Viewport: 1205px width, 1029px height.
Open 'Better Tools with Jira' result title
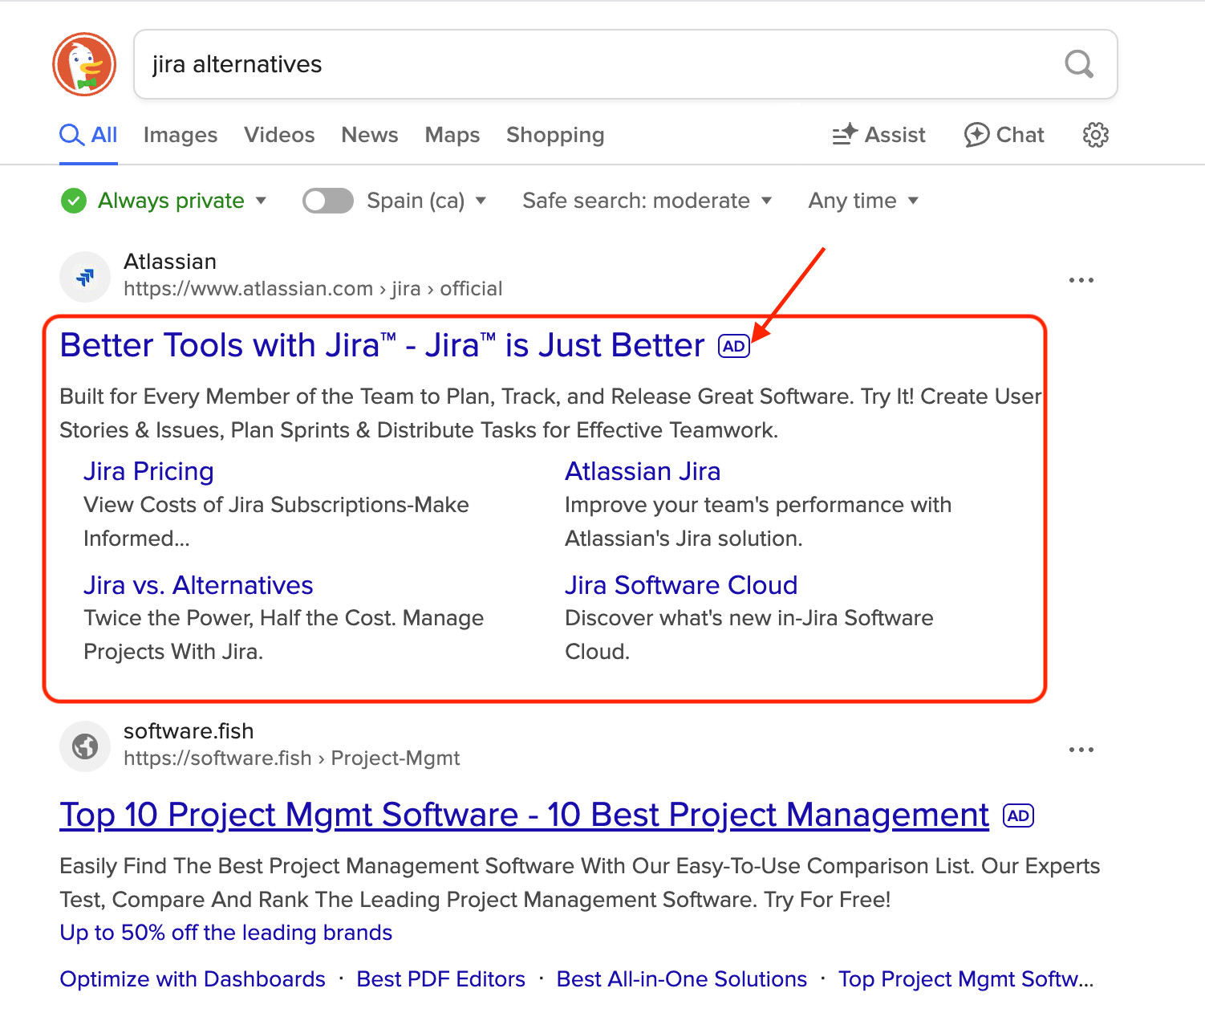(x=383, y=346)
